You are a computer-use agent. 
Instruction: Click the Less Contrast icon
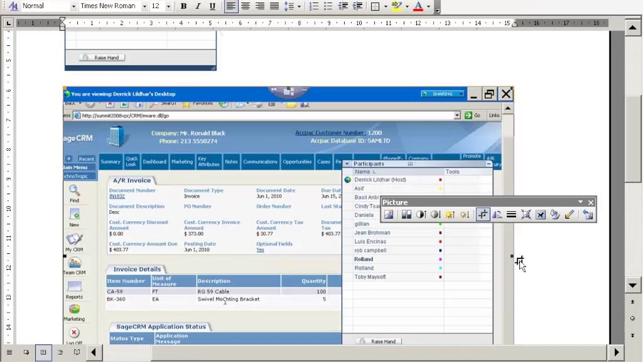click(x=435, y=215)
